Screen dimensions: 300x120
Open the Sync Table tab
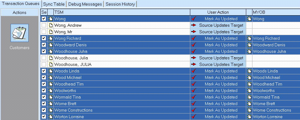(54, 4)
